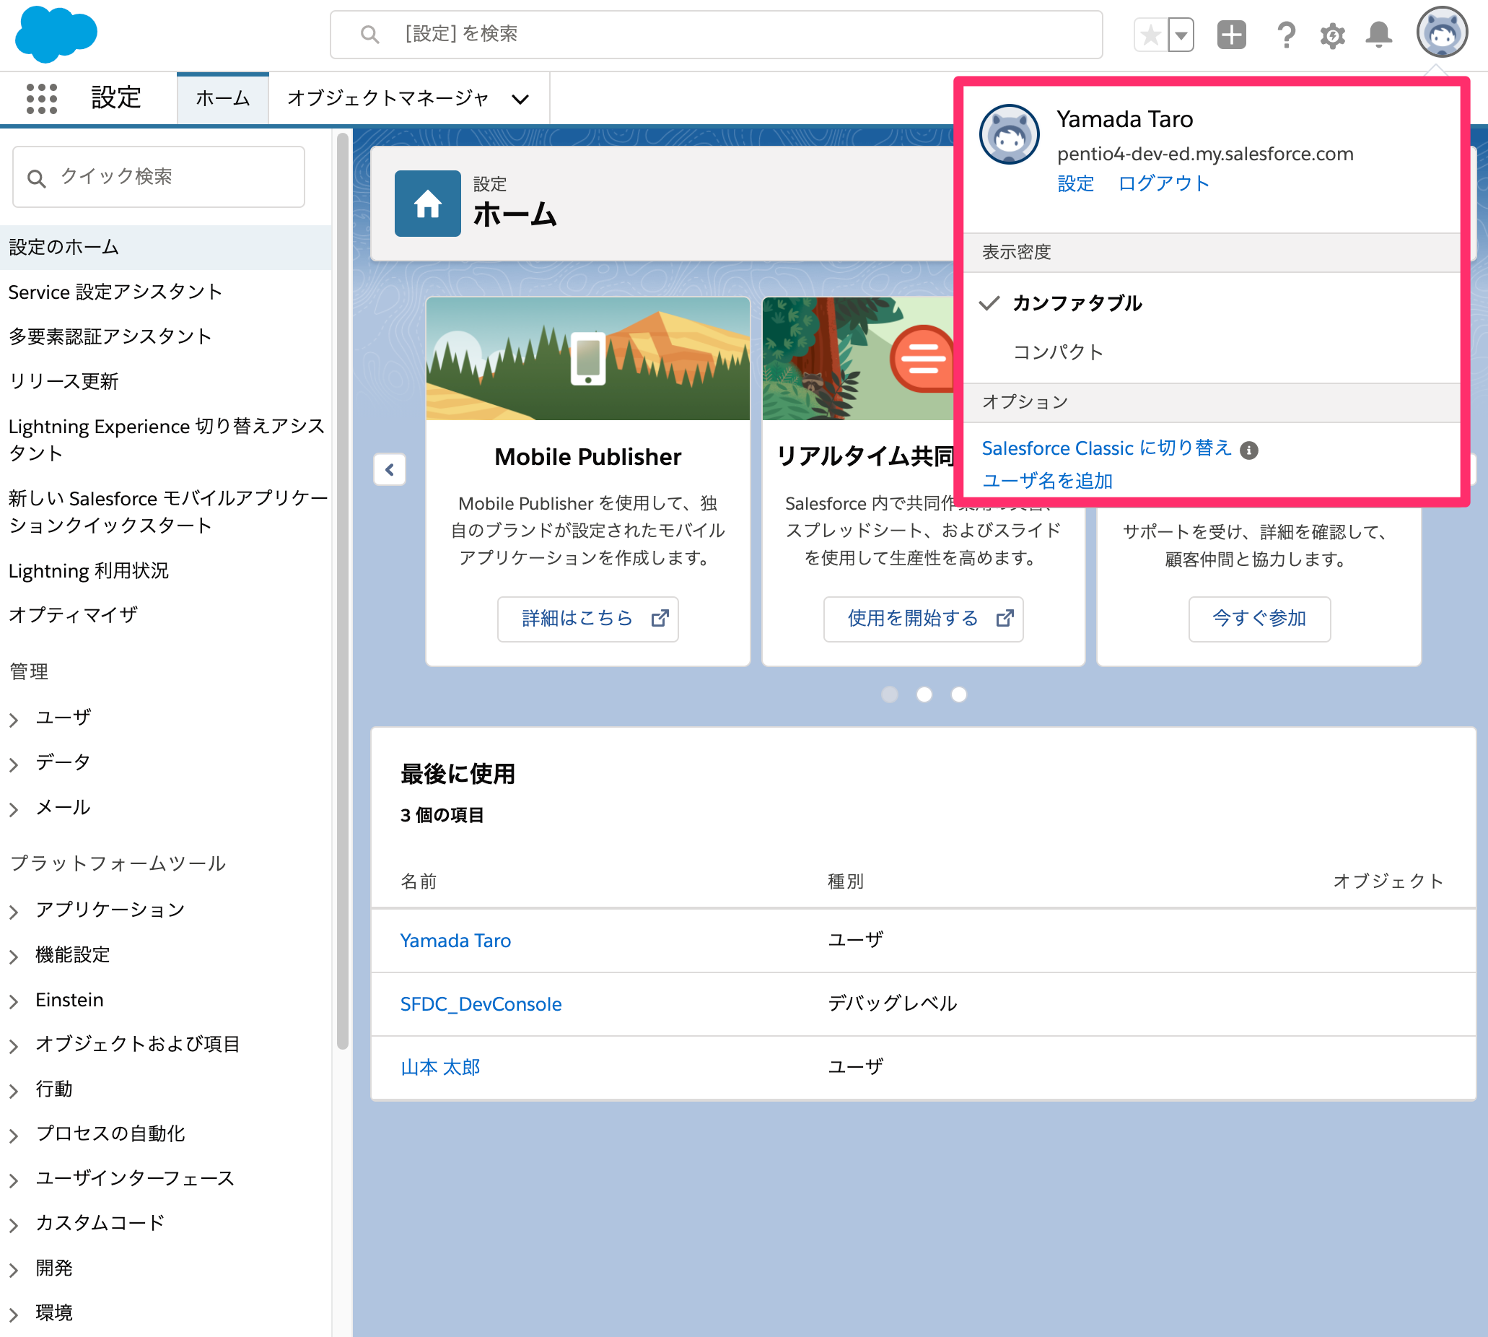
Task: Click the Setup home icon tile
Action: coord(427,204)
